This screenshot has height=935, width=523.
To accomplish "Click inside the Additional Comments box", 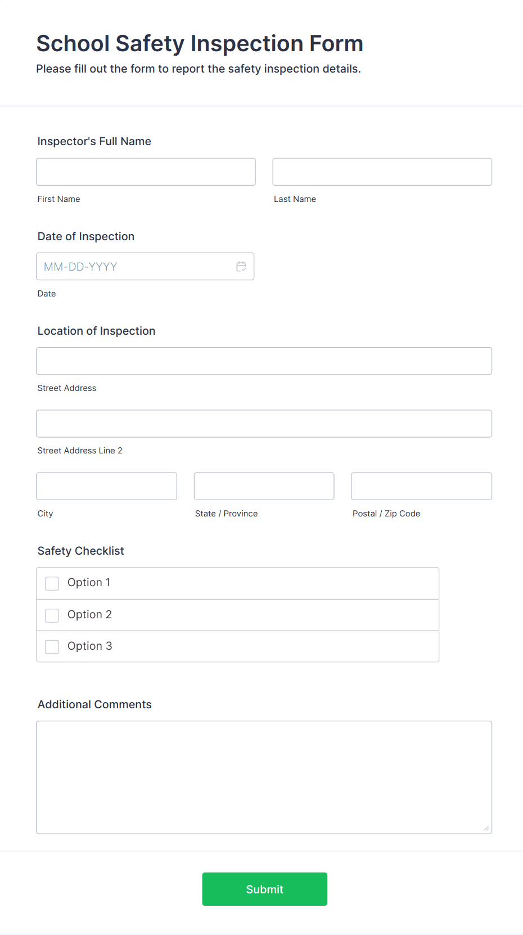I will (x=264, y=776).
